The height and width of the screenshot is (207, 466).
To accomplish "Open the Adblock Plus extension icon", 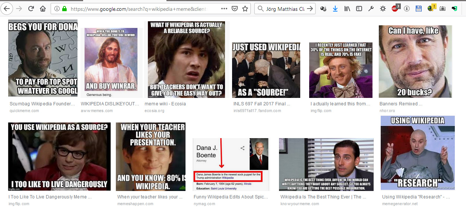I will pyautogui.click(x=395, y=9).
